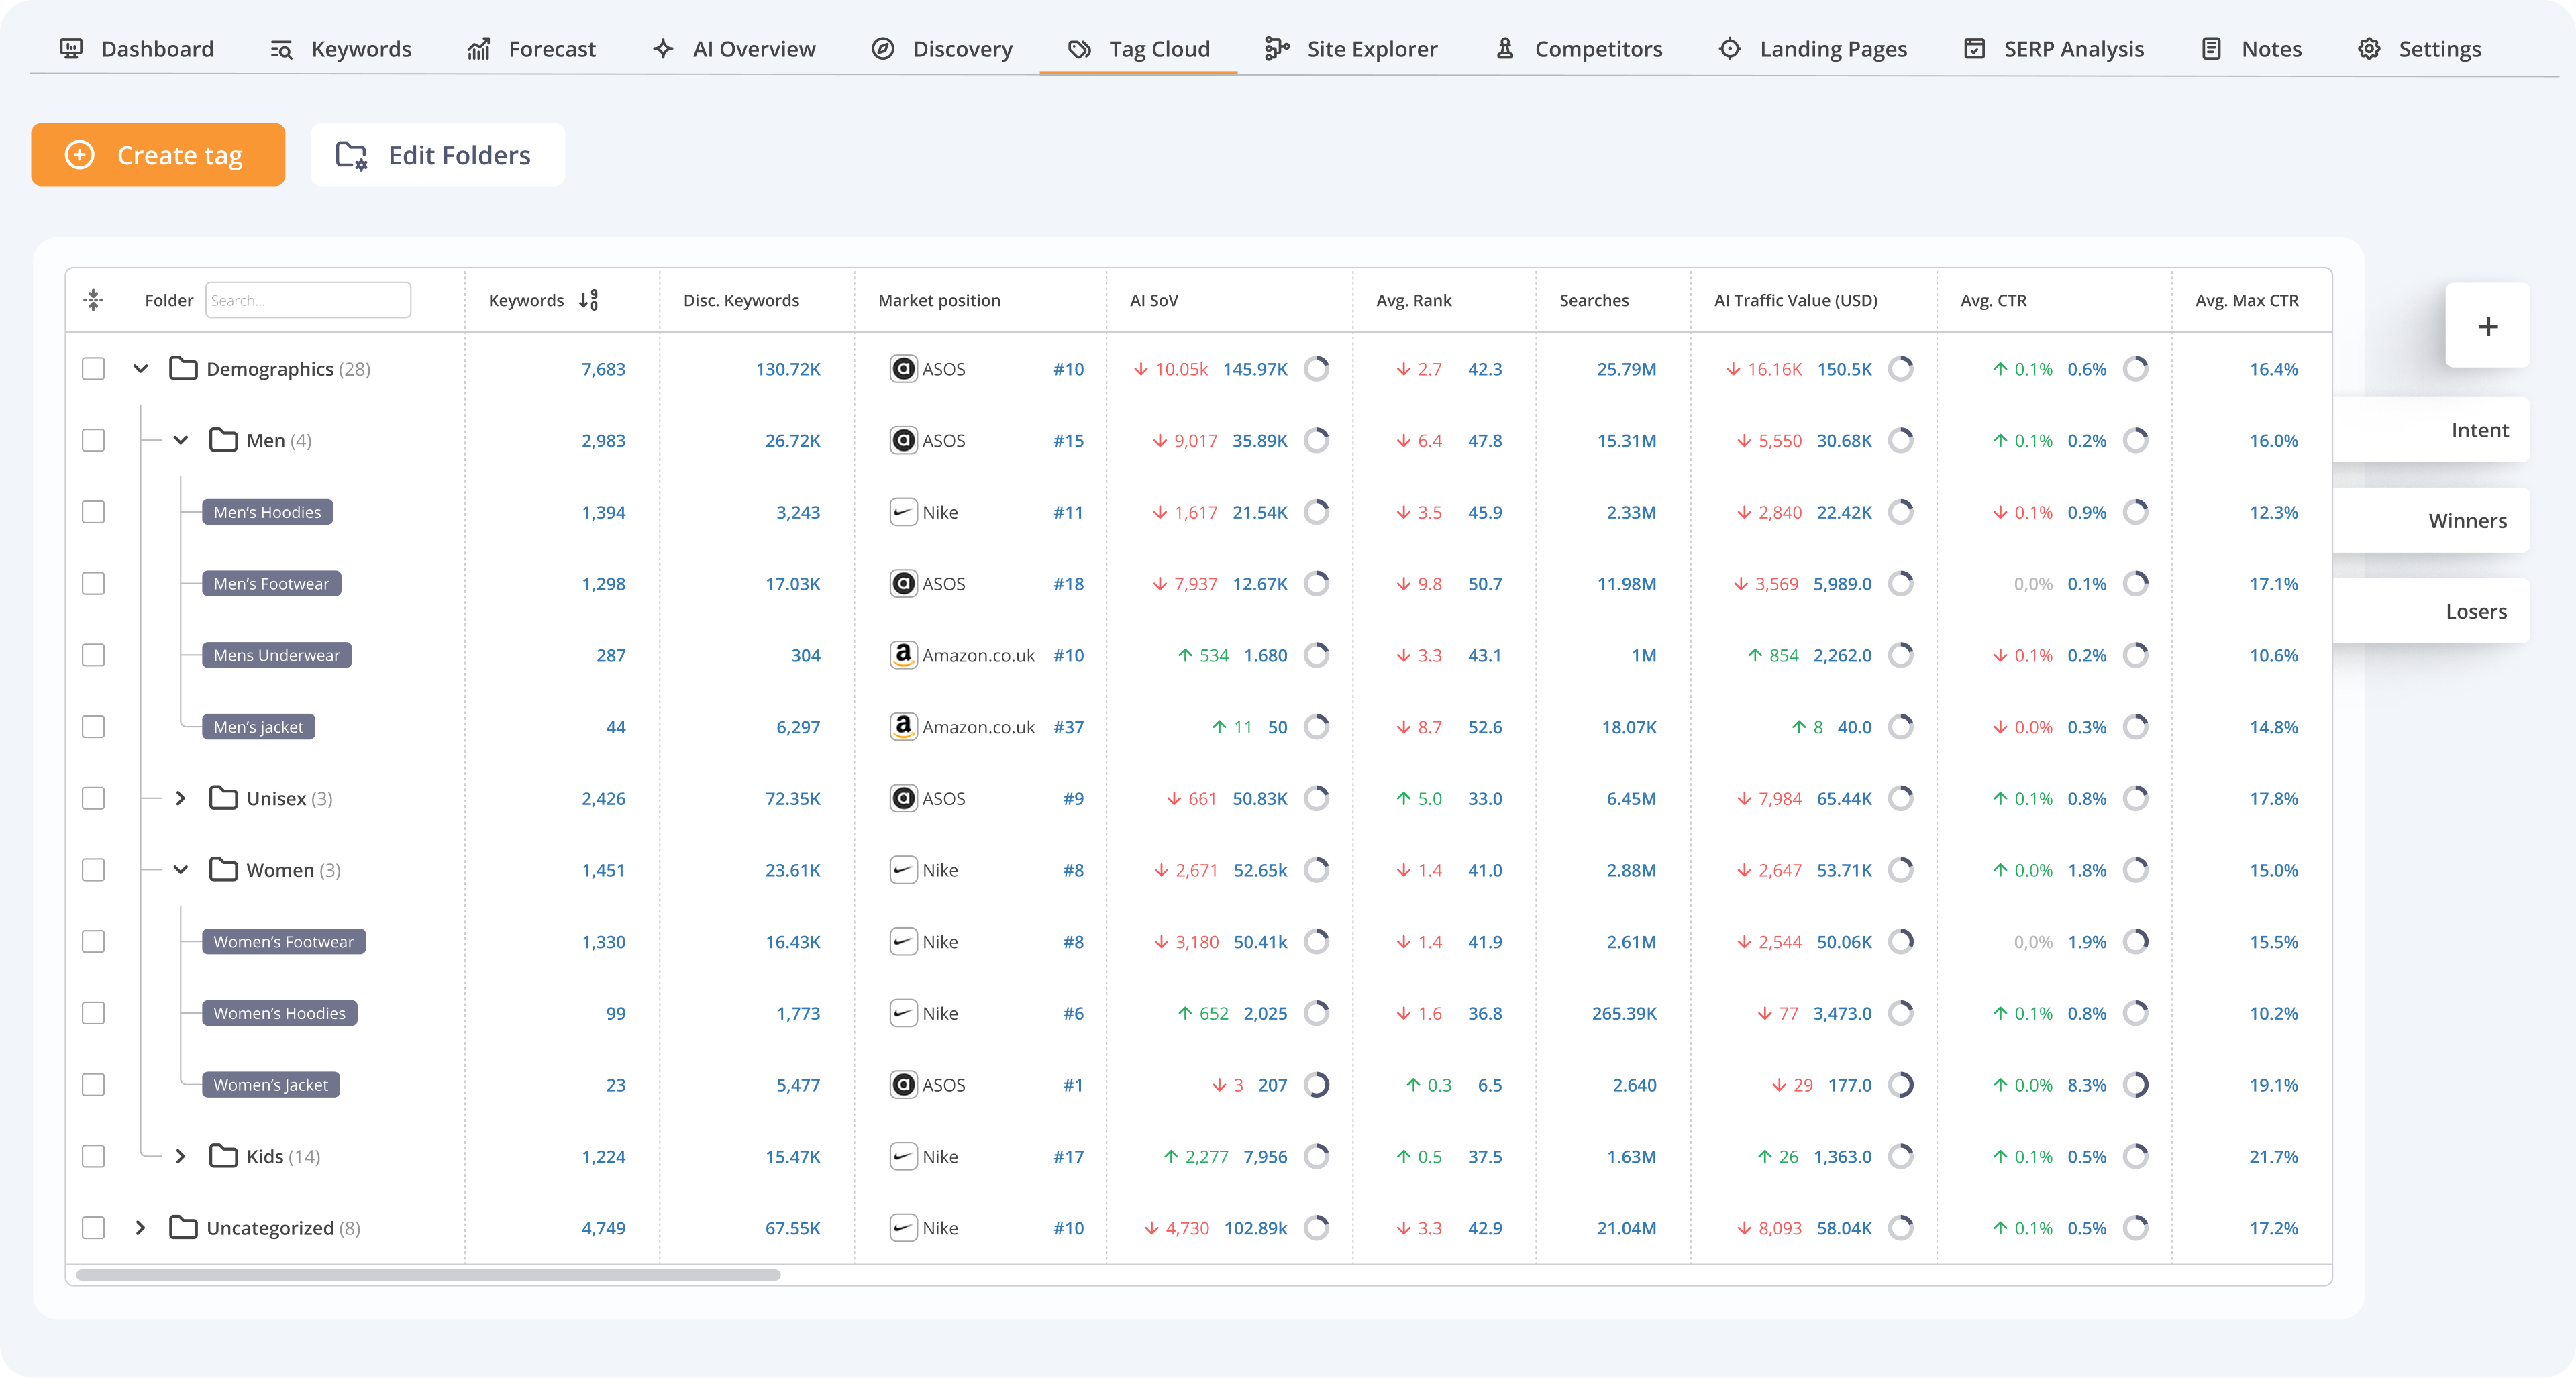The image size is (2576, 1378).
Task: Click the AI Overview sparkle icon
Action: (x=663, y=49)
